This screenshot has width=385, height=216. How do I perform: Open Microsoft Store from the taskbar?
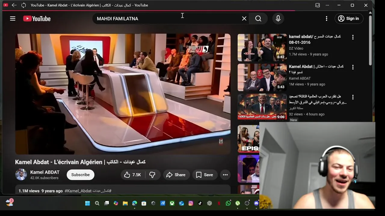click(x=144, y=203)
